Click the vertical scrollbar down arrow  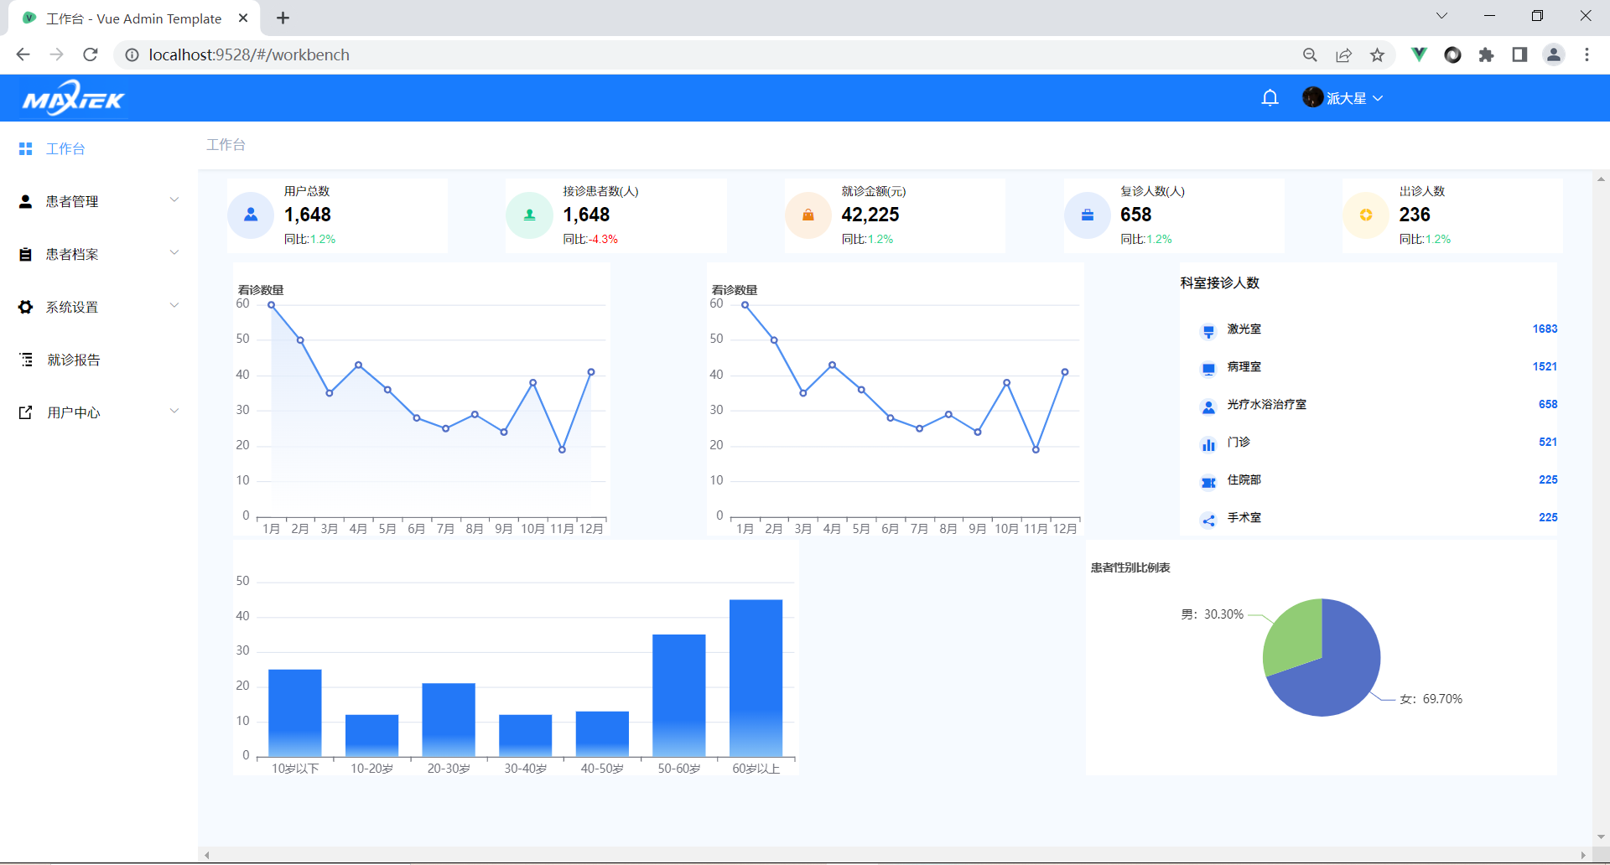point(1601,837)
